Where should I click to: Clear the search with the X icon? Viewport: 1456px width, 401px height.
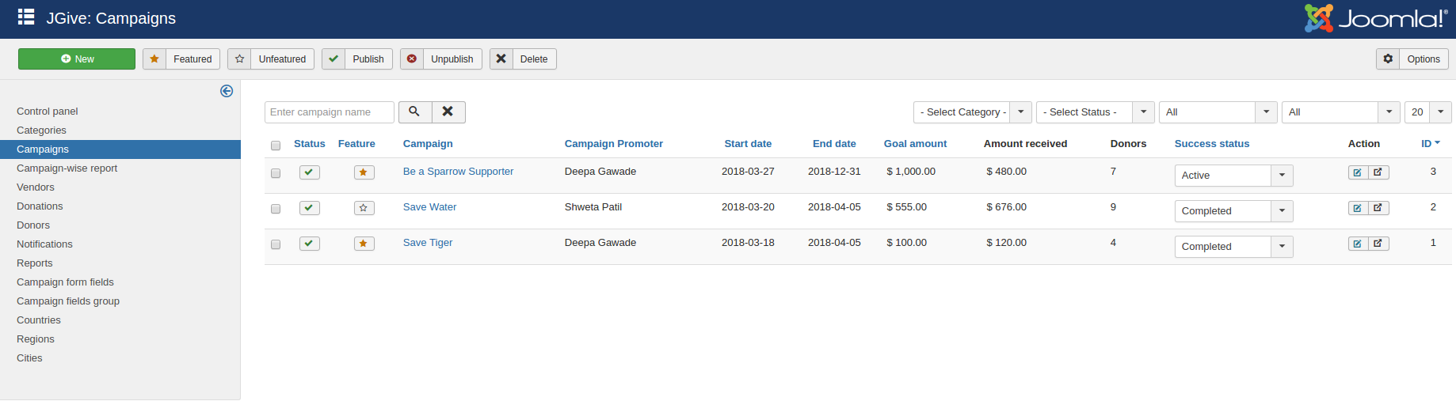click(448, 112)
